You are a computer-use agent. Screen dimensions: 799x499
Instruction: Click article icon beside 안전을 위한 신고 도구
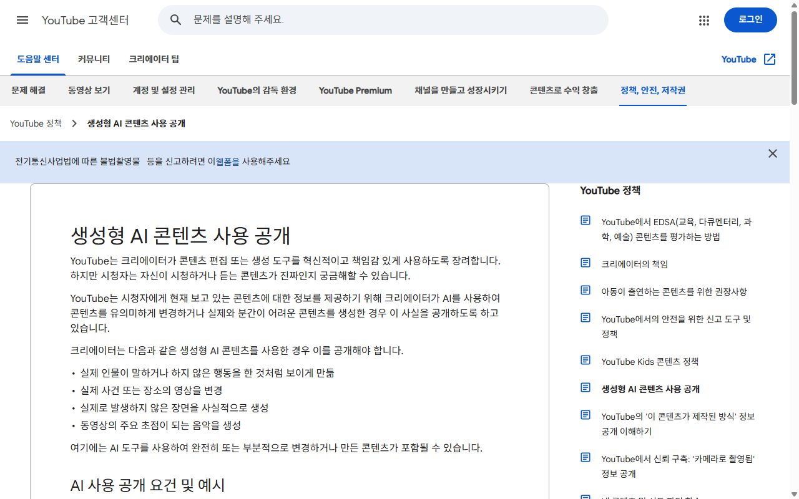[586, 317]
